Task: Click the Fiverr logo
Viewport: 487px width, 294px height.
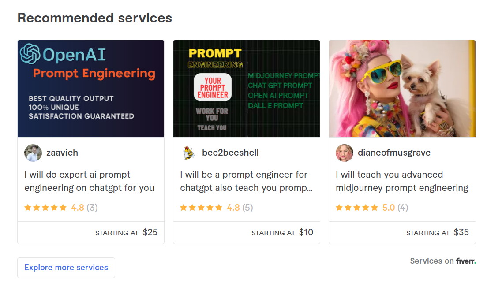Action: coord(466,261)
